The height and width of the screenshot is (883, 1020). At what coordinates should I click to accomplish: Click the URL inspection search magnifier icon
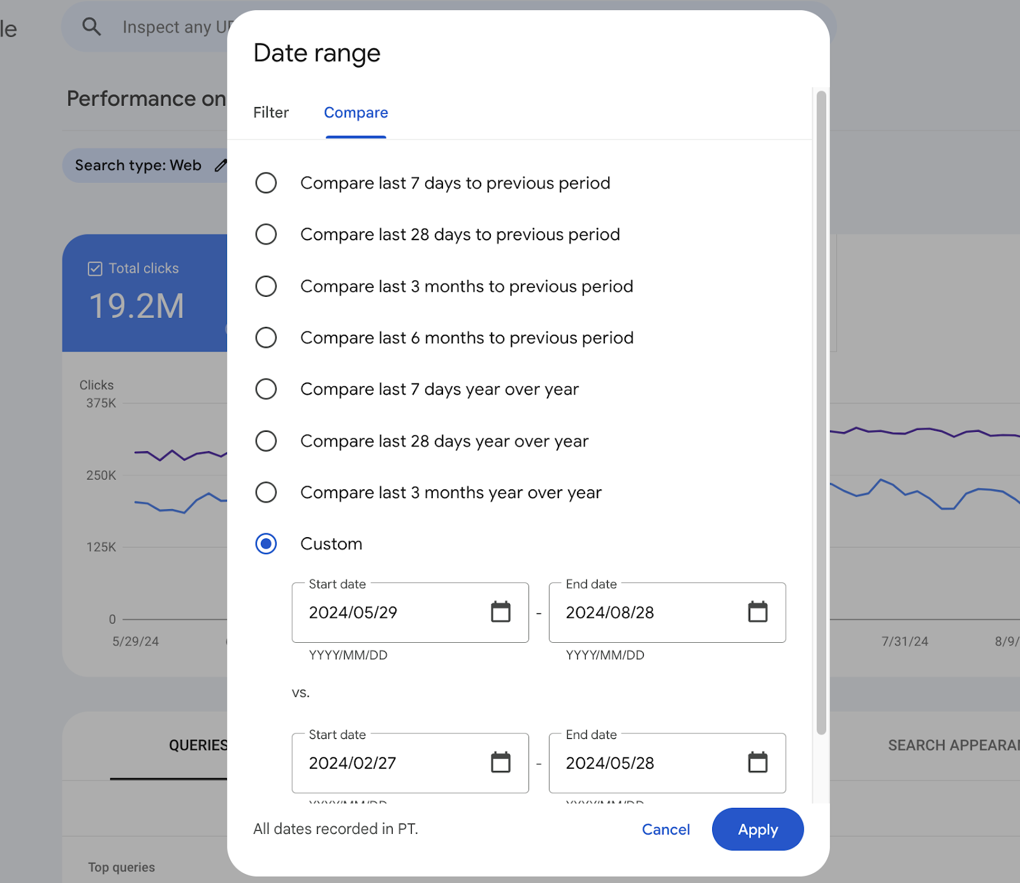point(91,27)
